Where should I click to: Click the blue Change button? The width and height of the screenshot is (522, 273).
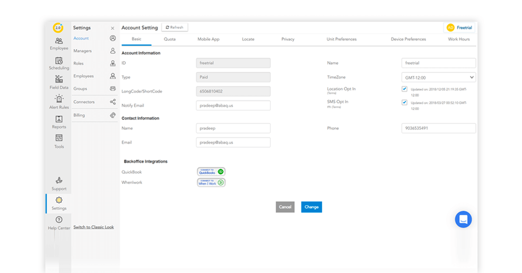[x=311, y=207]
